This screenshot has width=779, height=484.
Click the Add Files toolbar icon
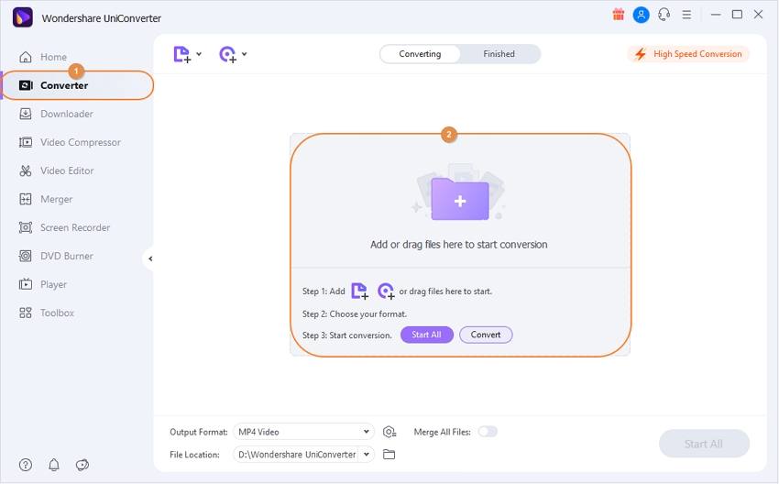click(181, 54)
